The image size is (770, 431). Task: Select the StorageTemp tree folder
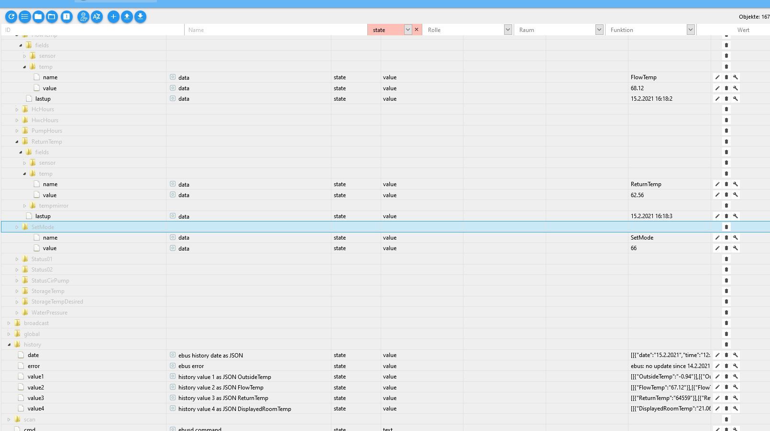tap(48, 291)
